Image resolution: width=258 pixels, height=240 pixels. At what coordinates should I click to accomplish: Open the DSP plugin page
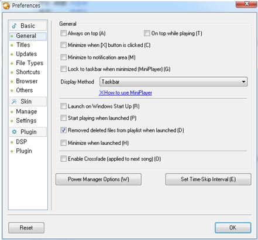point(22,142)
